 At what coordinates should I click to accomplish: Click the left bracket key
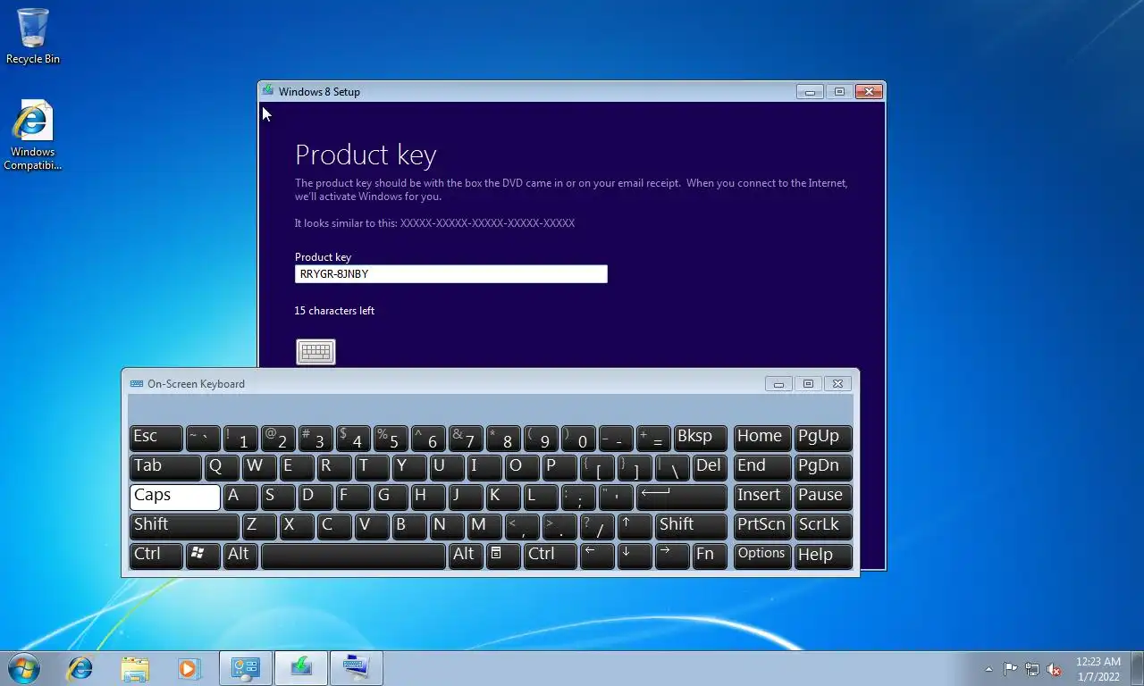597,467
